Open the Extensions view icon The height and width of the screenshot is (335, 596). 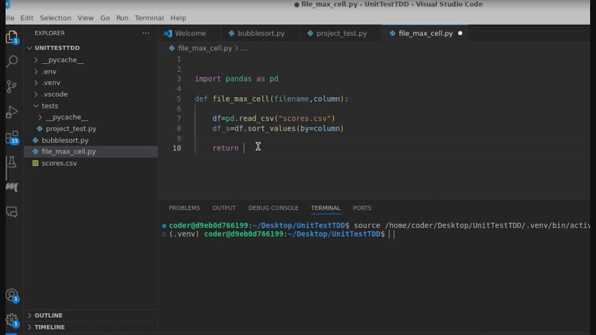(12, 137)
